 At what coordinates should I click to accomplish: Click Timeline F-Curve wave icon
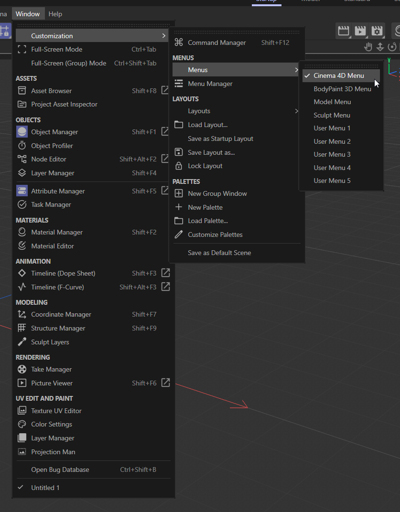coord(22,287)
